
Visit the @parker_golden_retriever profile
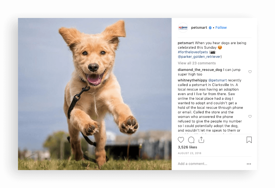(198, 56)
